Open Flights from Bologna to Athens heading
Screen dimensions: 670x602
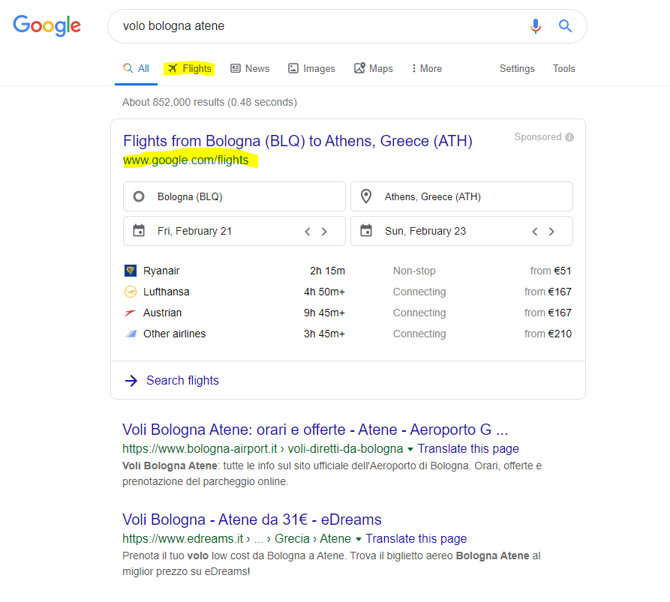[297, 141]
